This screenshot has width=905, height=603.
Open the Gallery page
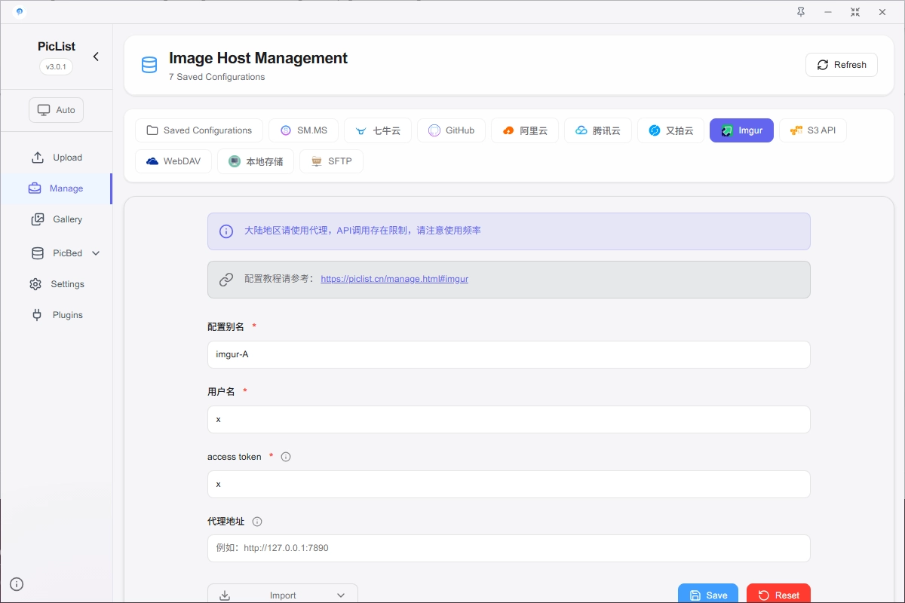[57, 219]
